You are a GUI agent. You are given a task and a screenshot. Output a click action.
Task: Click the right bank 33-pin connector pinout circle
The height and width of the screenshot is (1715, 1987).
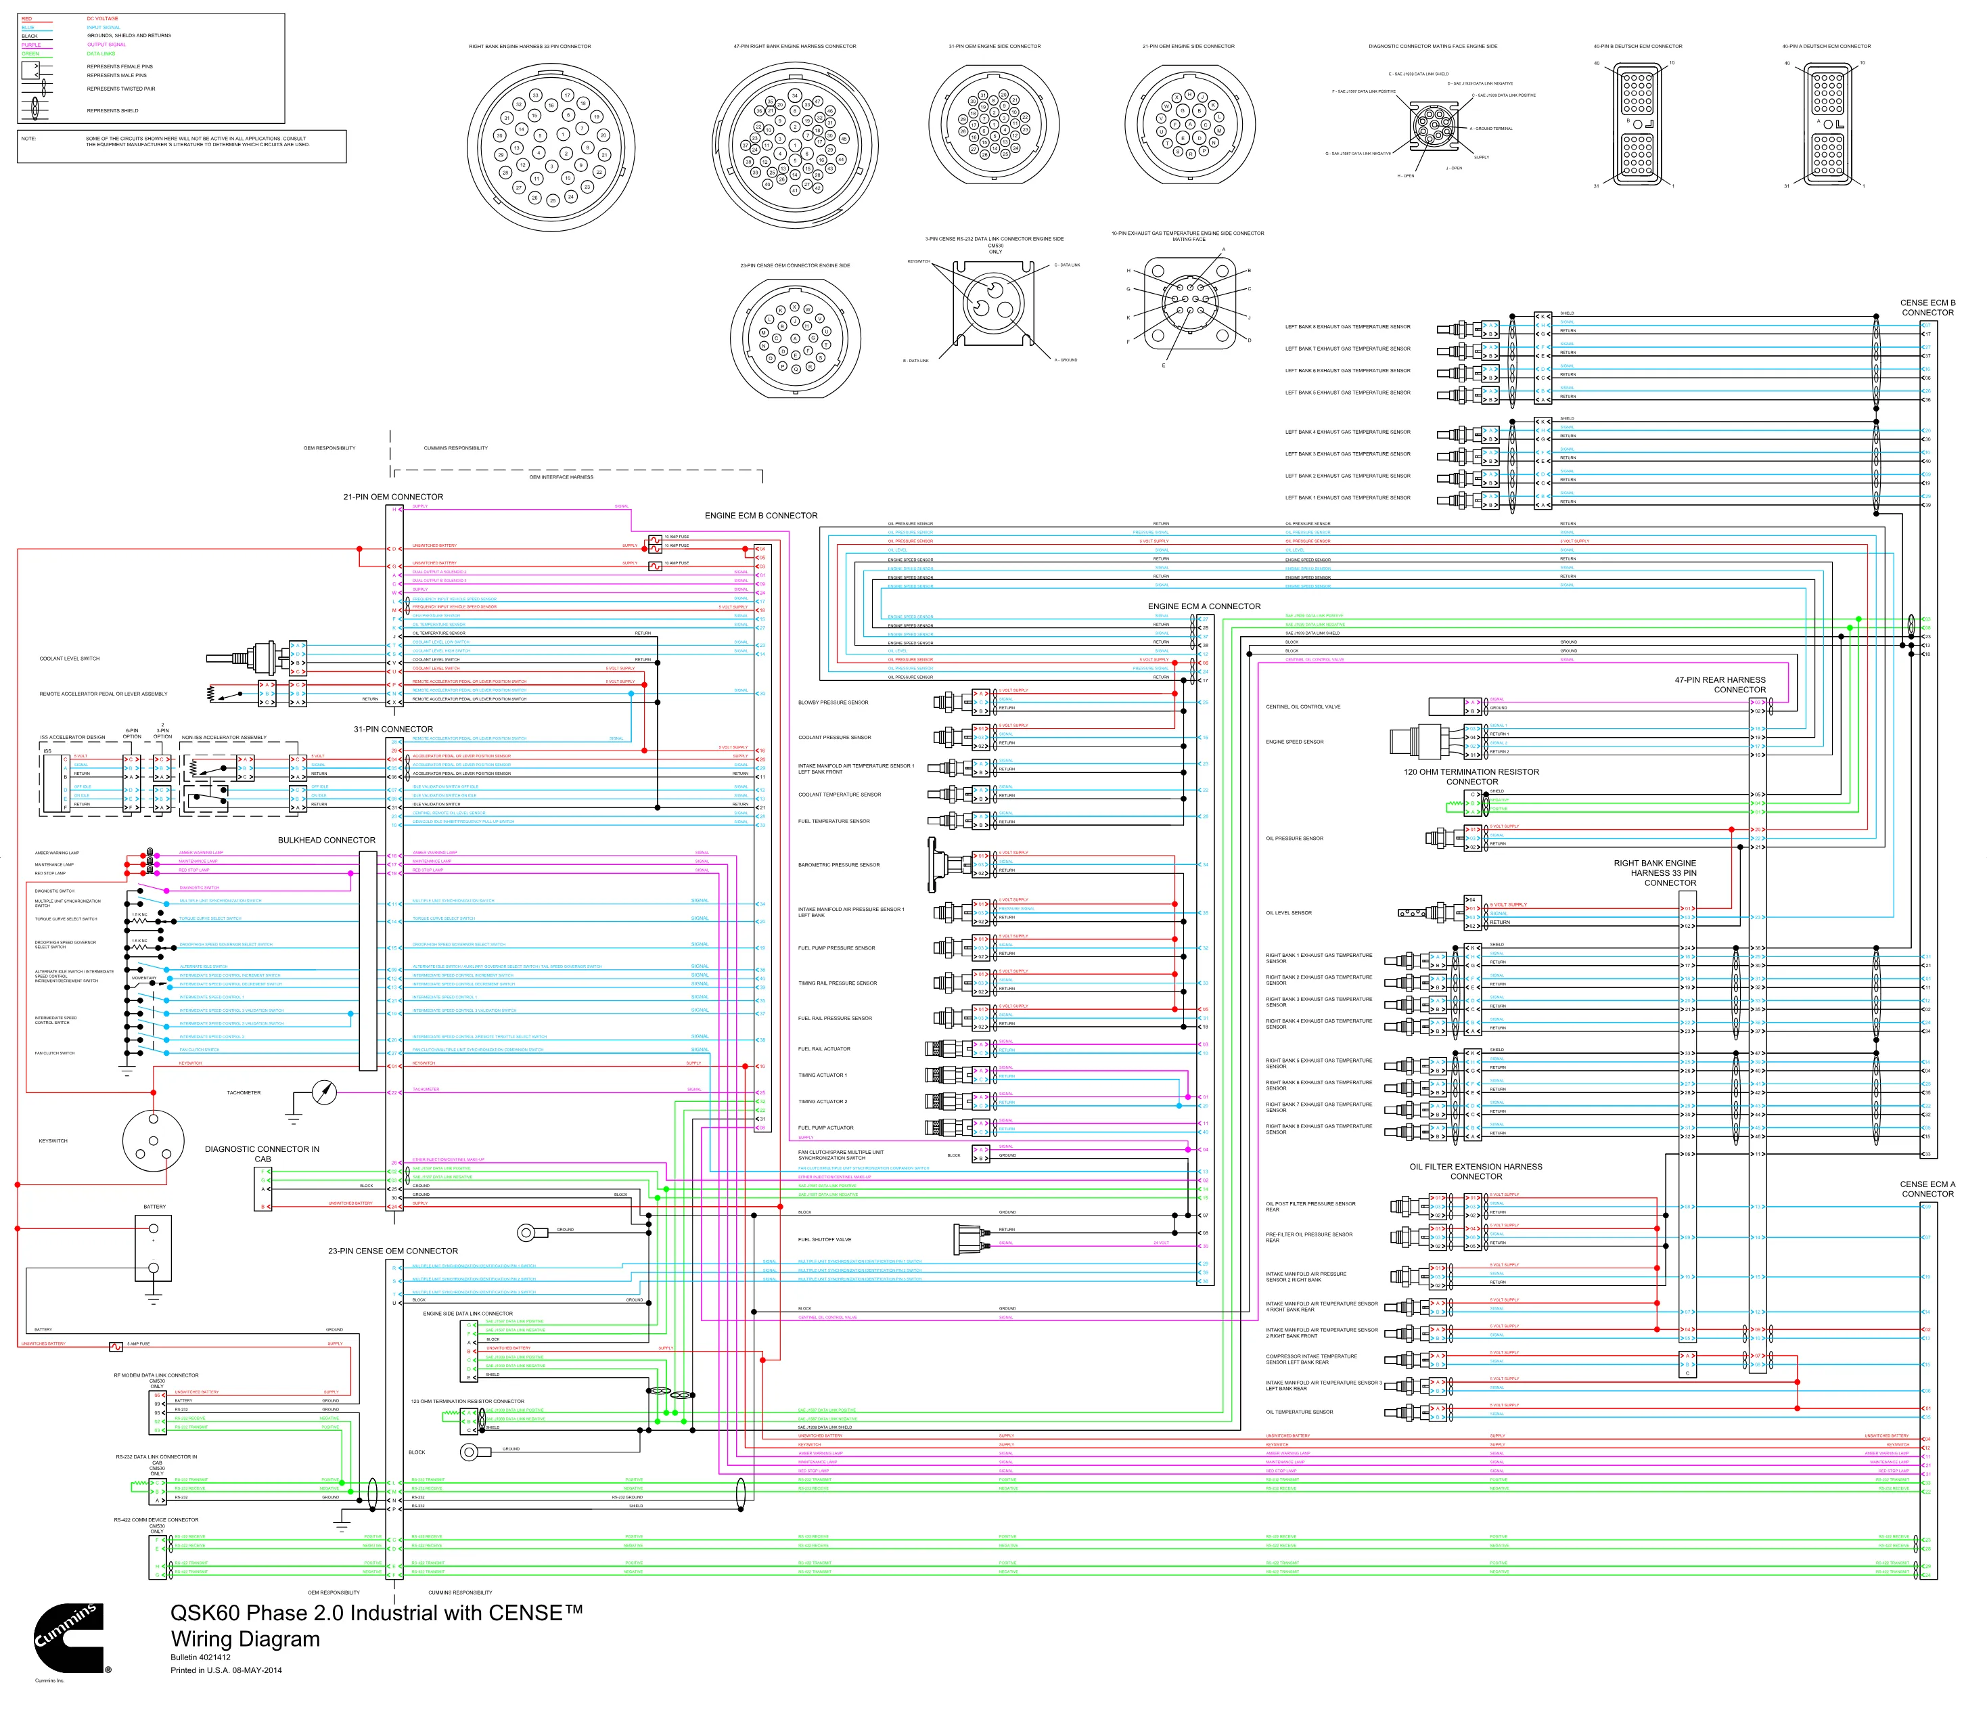pyautogui.click(x=551, y=148)
